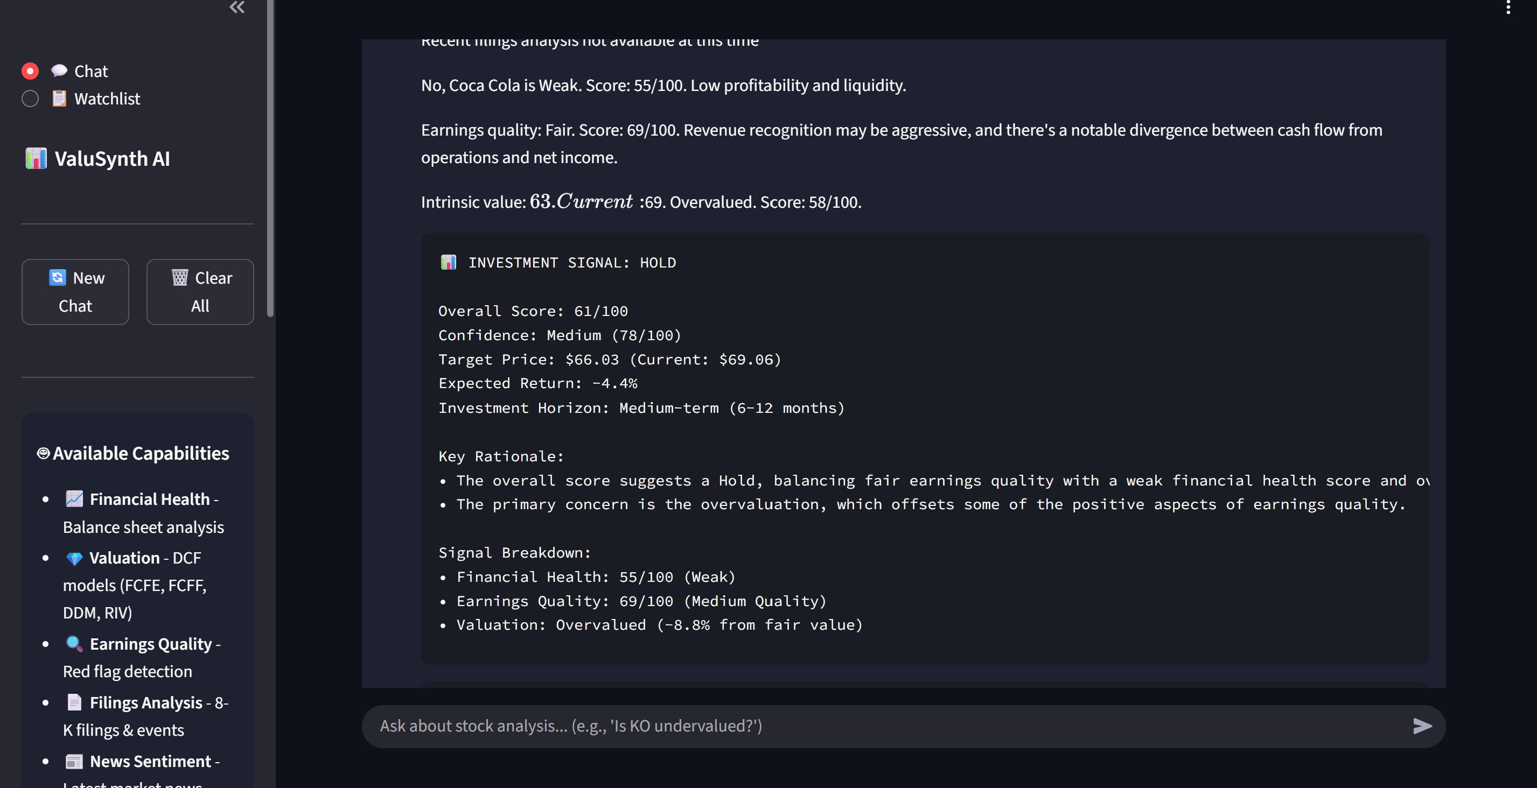Click the ValuSynth AI bar chart logo
This screenshot has width=1537, height=788.
click(x=36, y=159)
